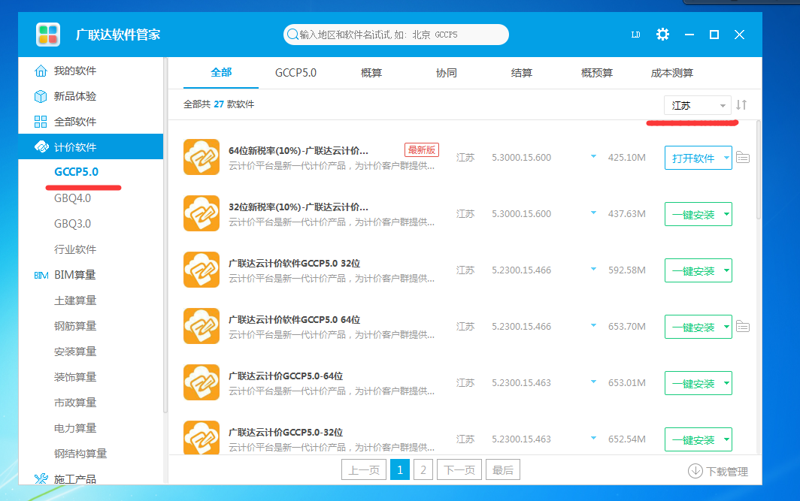Viewport: 800px width, 501px height.
Task: Click 上一页 pagination button
Action: [x=364, y=470]
